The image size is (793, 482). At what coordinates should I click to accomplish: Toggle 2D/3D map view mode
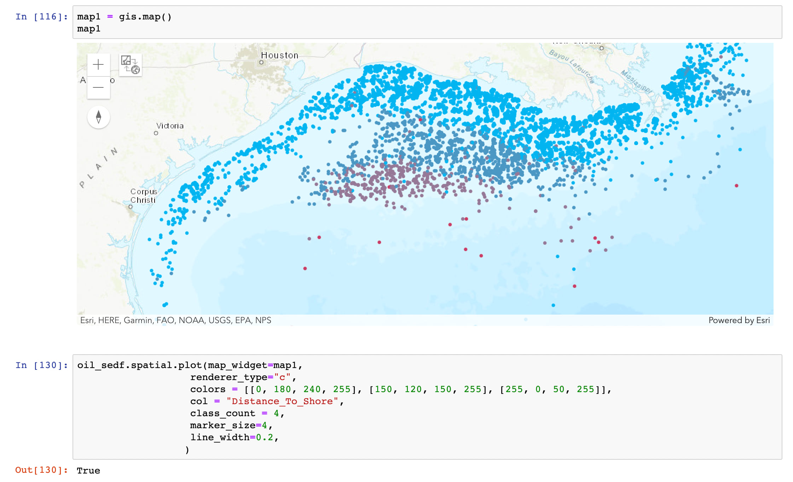pos(130,65)
